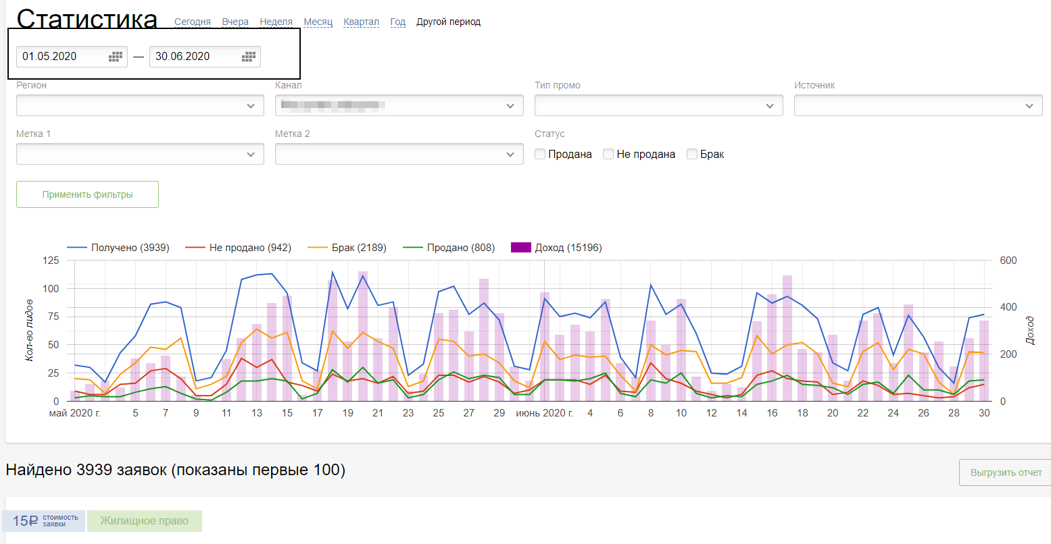Select the Квартал period tab
This screenshot has width=1051, height=544.
(361, 22)
